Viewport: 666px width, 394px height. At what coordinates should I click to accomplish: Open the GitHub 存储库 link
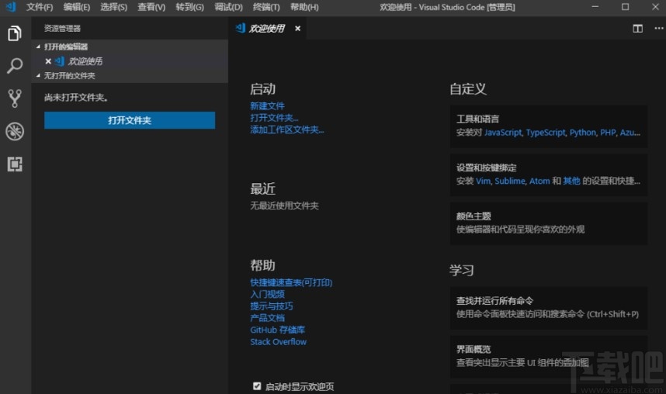pyautogui.click(x=277, y=330)
